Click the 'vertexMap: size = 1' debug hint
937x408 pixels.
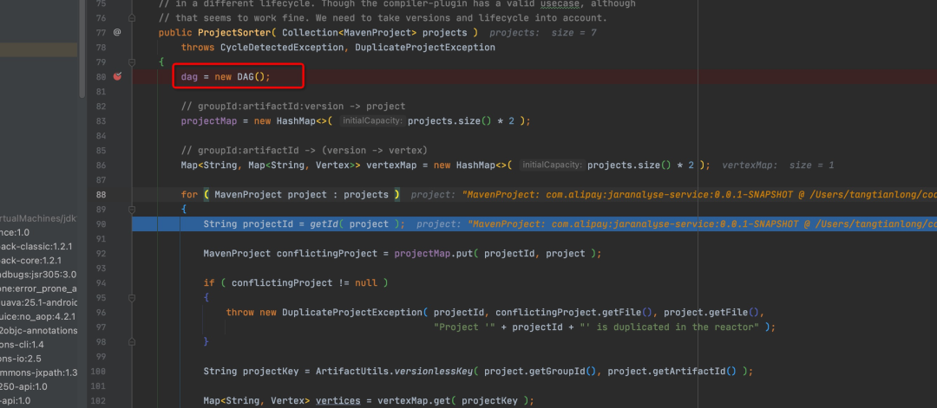778,165
